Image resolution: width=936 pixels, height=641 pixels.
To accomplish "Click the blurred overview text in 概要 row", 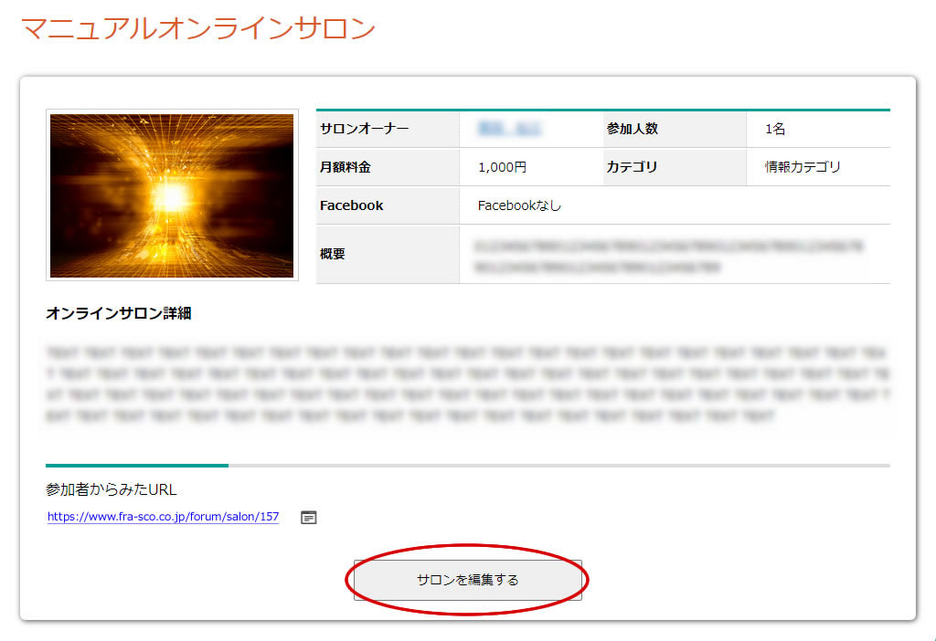I will [x=668, y=257].
